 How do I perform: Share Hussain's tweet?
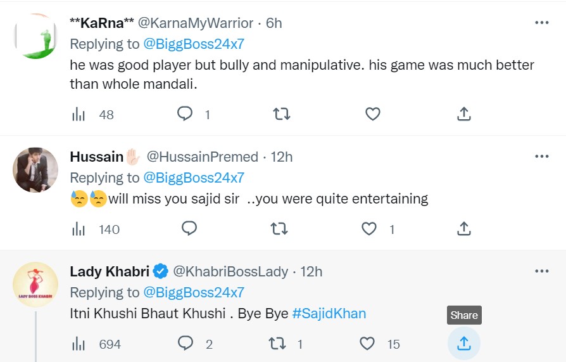point(463,229)
